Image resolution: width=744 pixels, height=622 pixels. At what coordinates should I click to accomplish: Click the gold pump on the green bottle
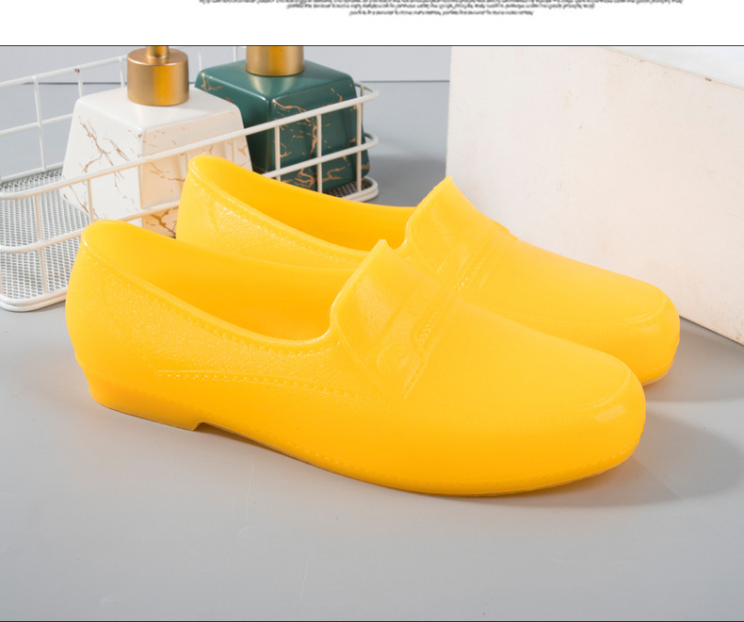(274, 59)
